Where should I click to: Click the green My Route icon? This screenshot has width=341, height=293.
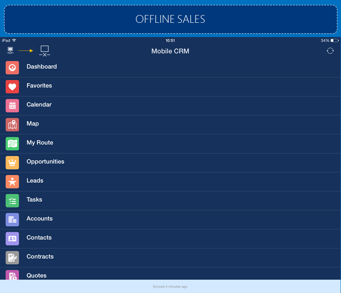12,144
